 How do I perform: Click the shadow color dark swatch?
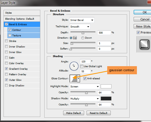tap(106, 99)
